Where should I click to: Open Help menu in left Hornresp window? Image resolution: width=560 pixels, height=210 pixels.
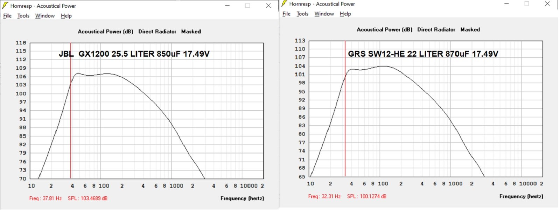(66, 16)
